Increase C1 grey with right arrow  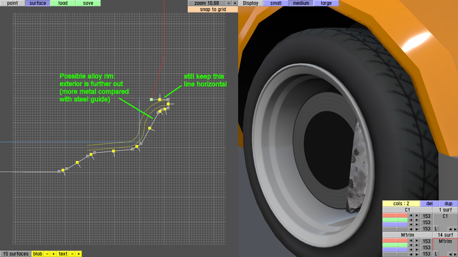click(x=417, y=229)
